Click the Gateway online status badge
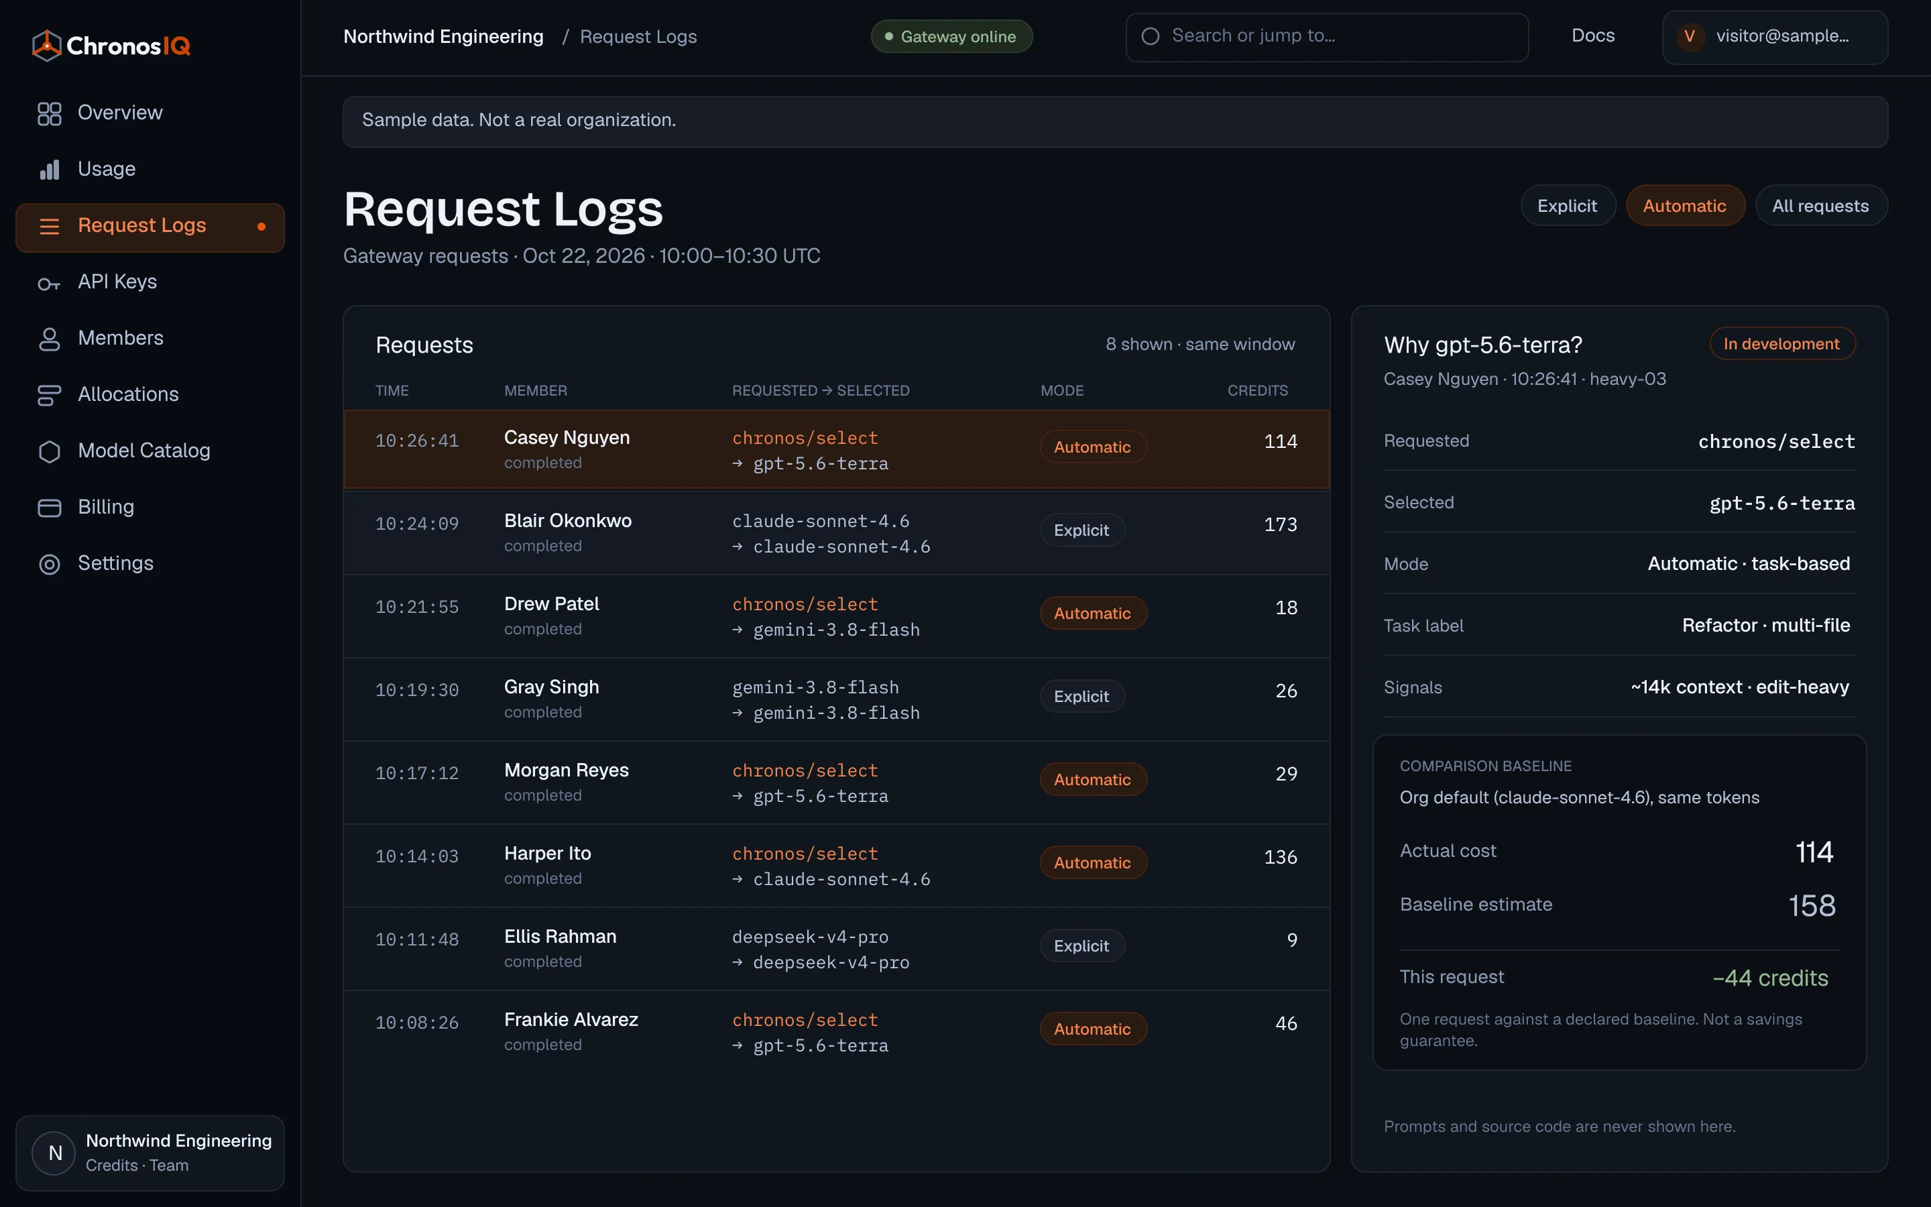1931x1207 pixels. tap(951, 37)
